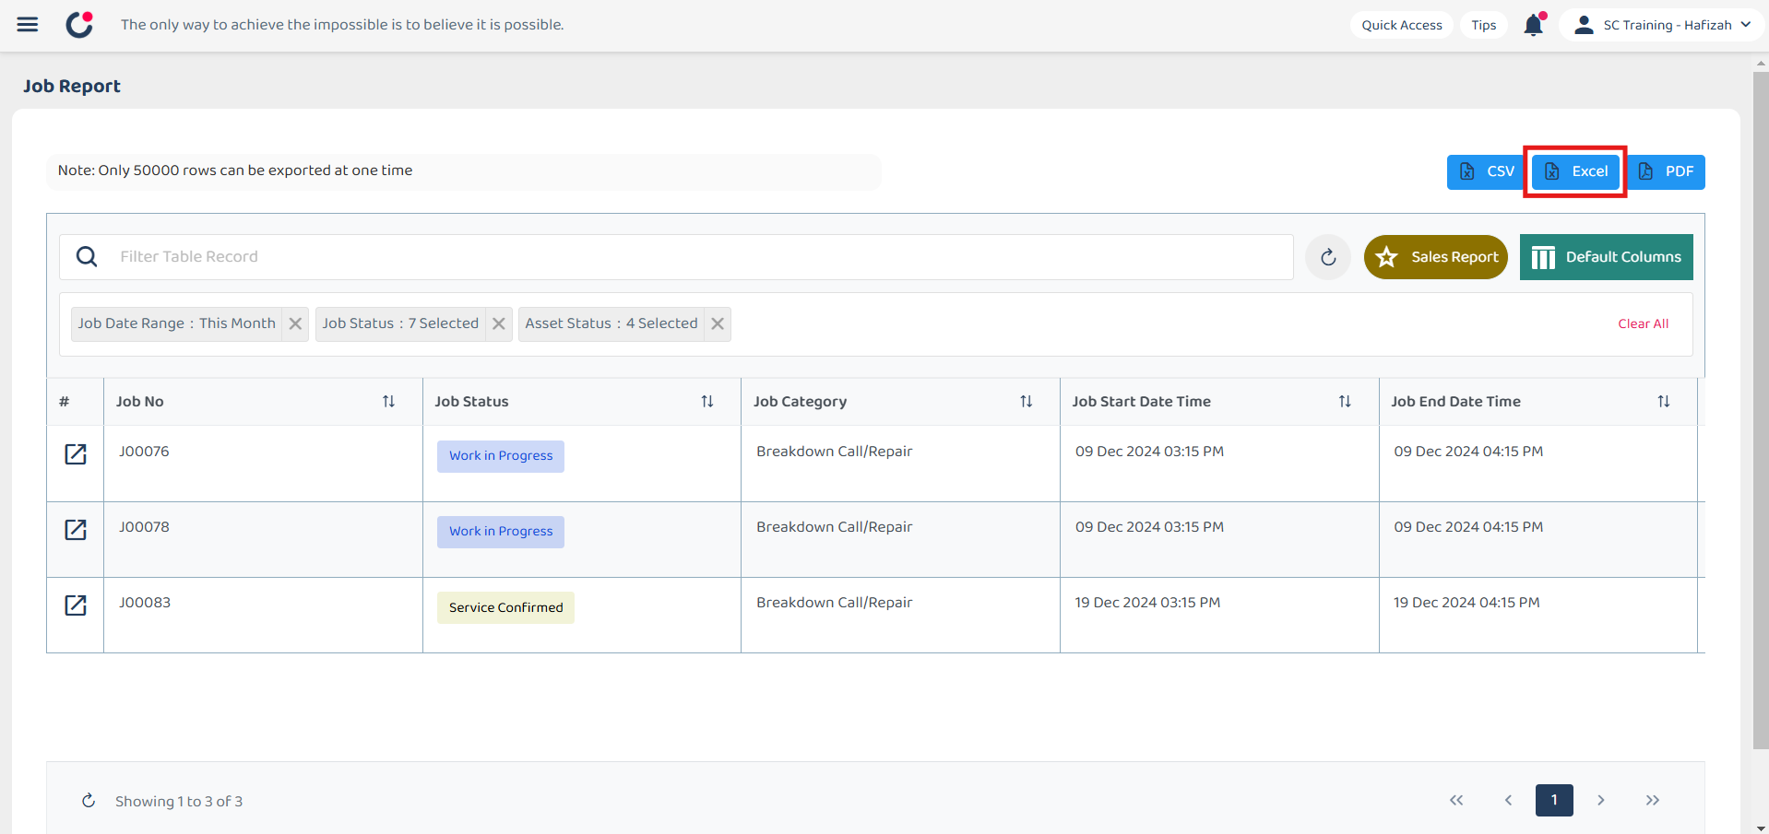The height and width of the screenshot is (834, 1769).
Task: Click the Service Confirmed status badge
Action: [505, 607]
